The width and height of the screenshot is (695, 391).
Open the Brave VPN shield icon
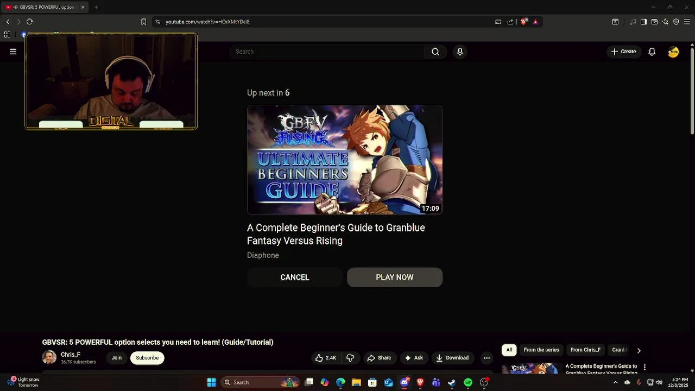[x=676, y=22]
